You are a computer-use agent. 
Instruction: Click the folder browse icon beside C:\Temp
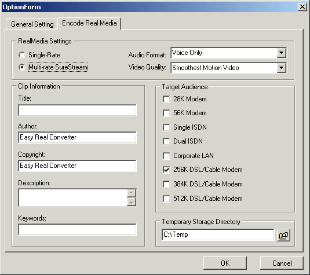[x=283, y=235]
